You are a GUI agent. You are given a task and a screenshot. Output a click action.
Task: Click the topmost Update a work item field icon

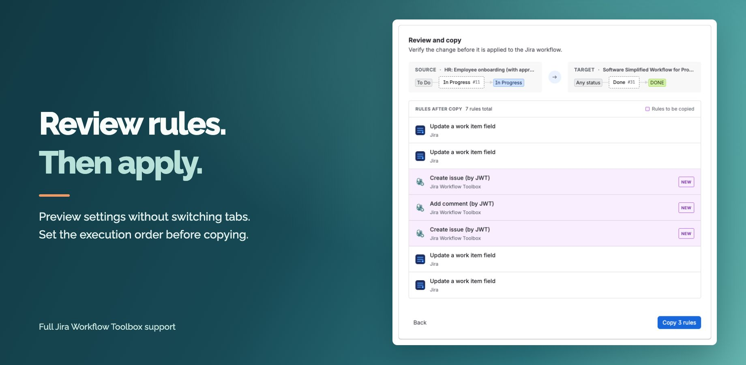[x=420, y=130]
